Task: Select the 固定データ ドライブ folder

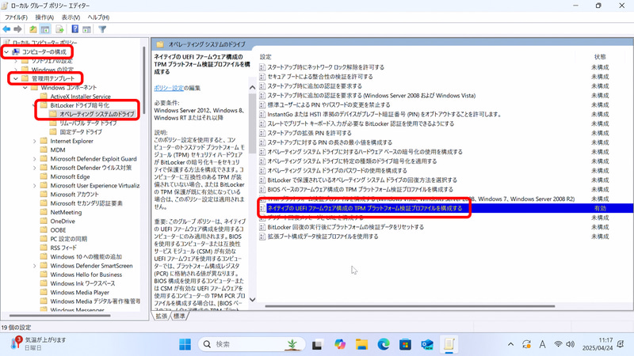Action: (81, 131)
